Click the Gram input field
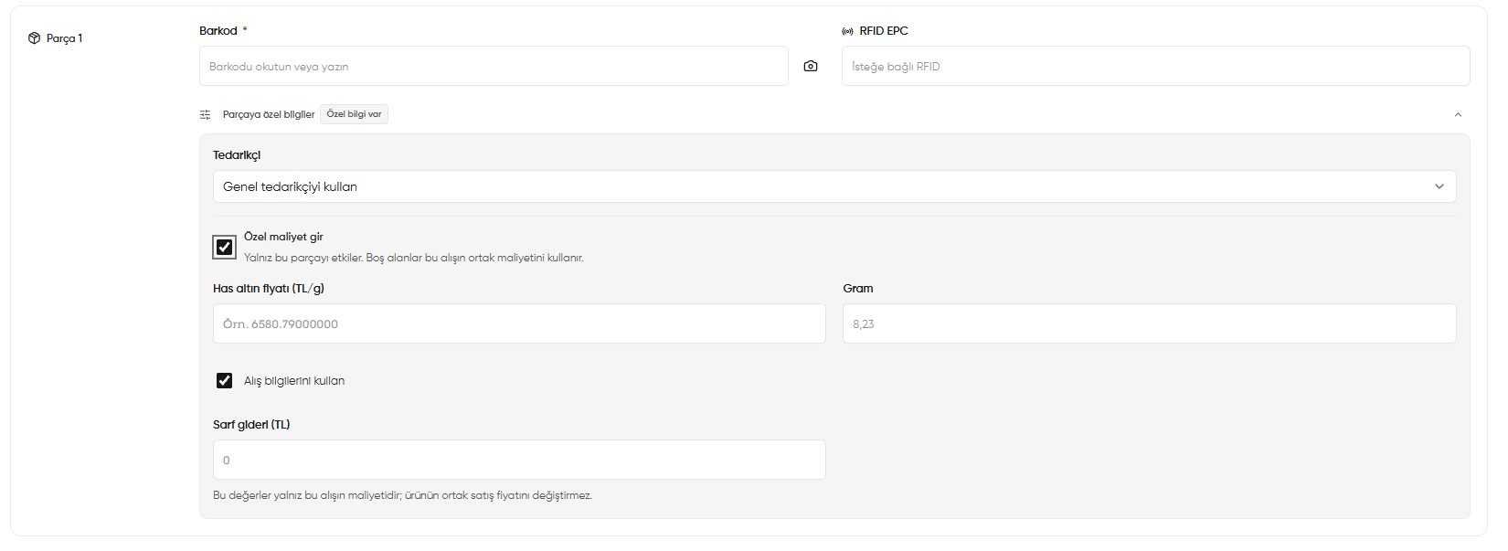 pyautogui.click(x=1149, y=323)
